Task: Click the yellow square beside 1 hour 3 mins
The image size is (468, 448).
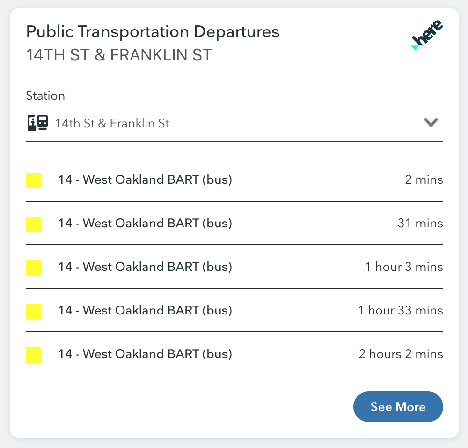Action: [x=33, y=268]
